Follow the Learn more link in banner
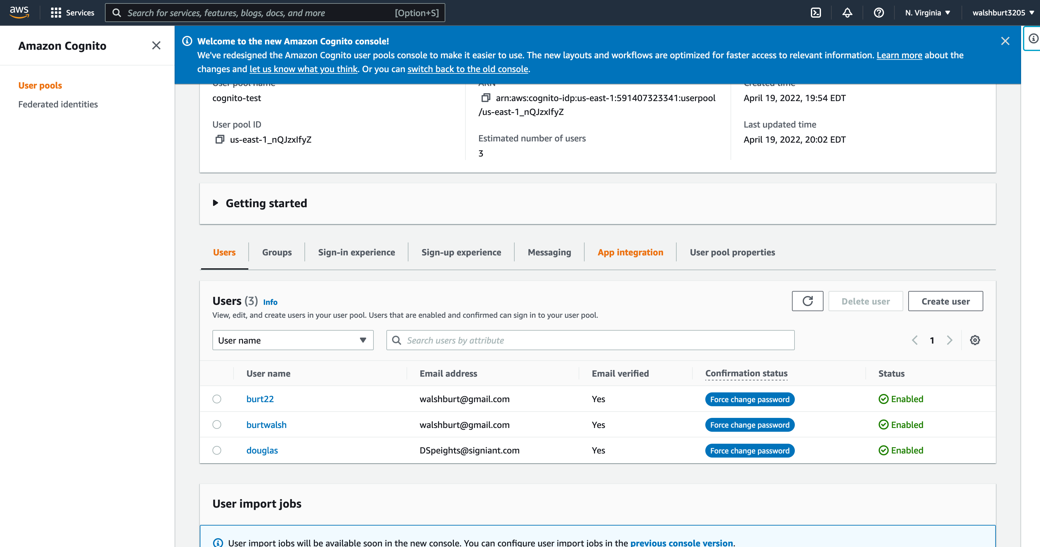The image size is (1040, 547). [899, 55]
